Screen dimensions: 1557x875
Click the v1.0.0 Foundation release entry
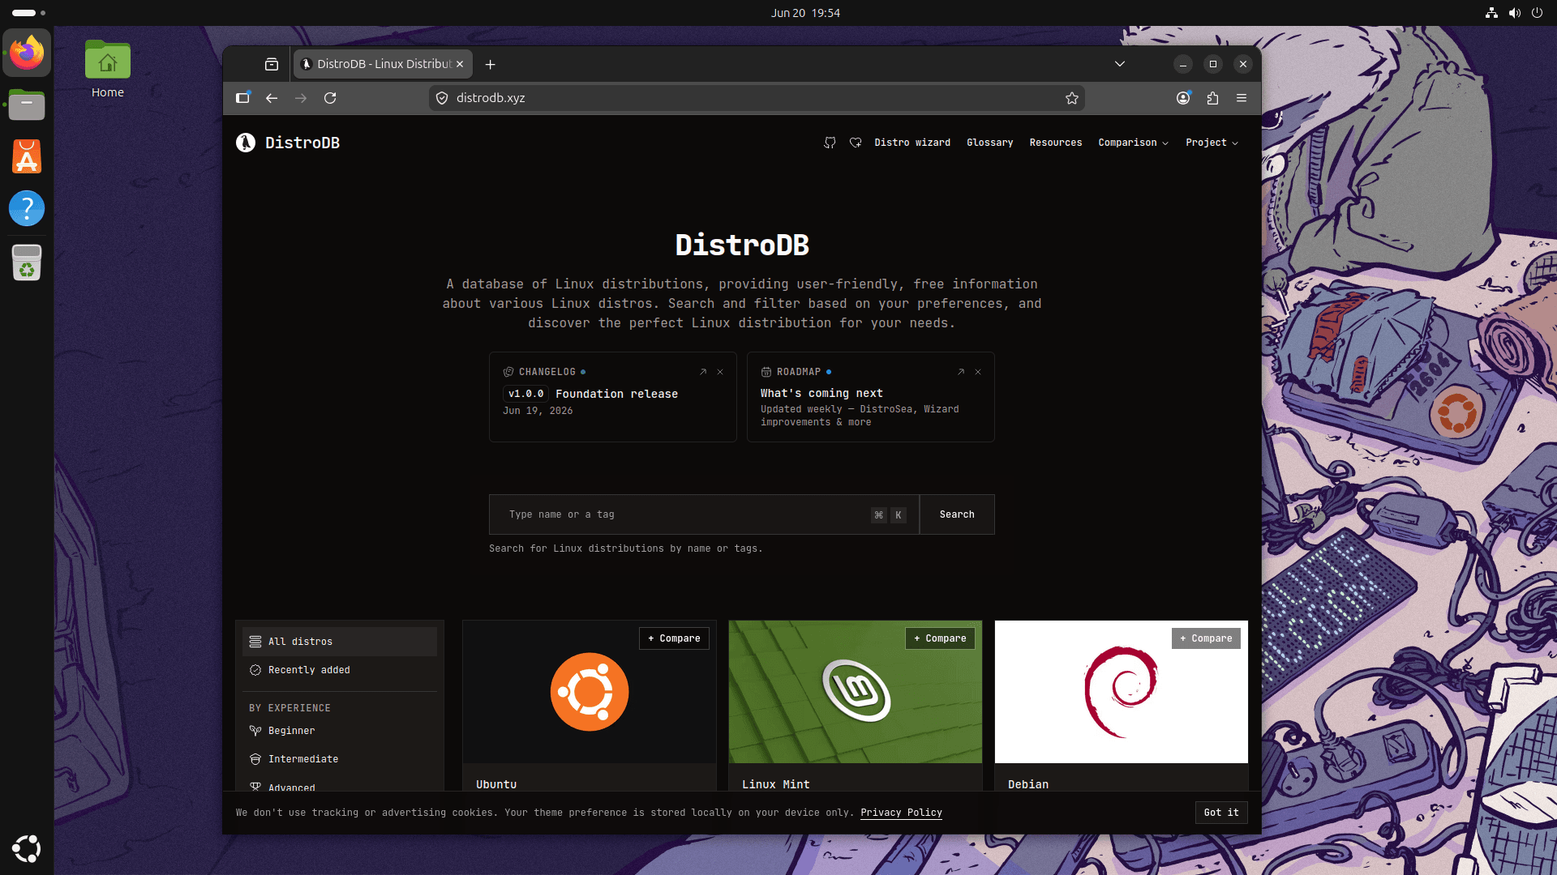590,394
